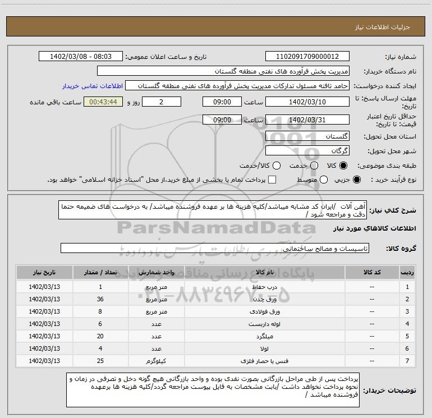Screen dimensions: 432x418
Task: Choose the جزیی purchase type radio
Action: click(x=356, y=180)
